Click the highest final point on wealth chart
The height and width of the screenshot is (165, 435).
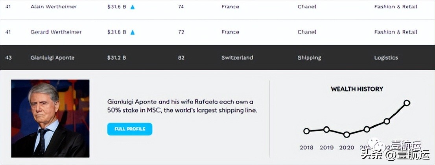[x=407, y=103]
